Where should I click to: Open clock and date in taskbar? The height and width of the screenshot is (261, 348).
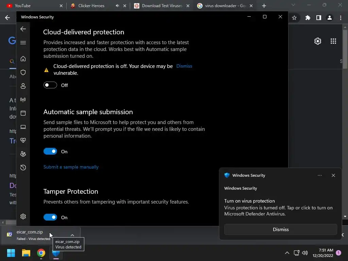[x=323, y=253]
